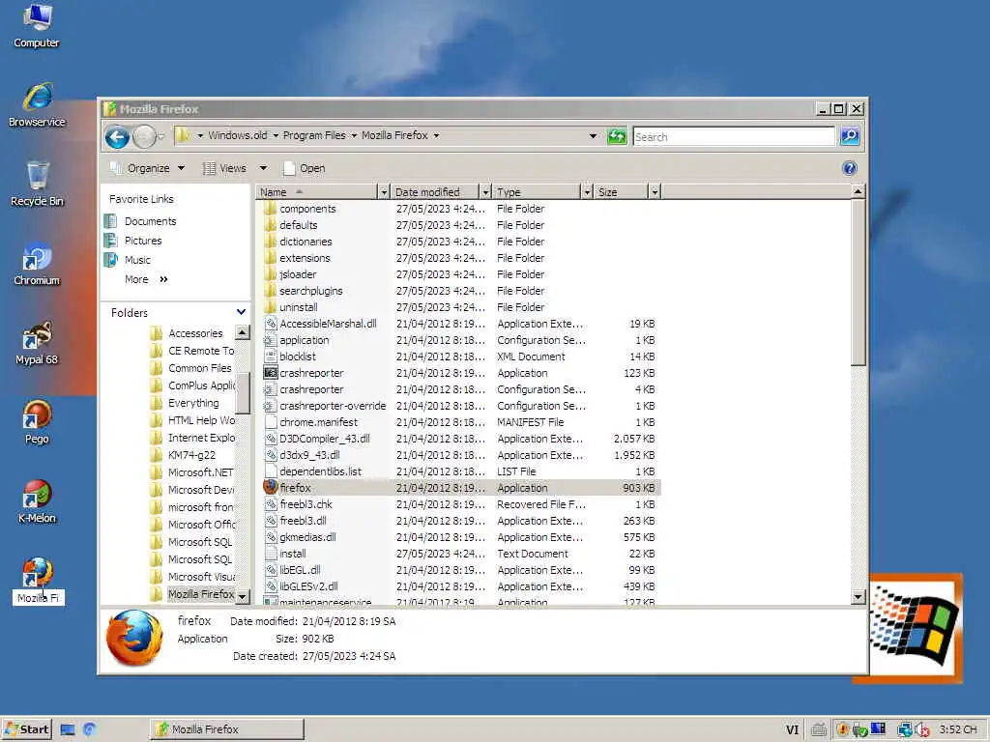Open the Type column filter dropdown
This screenshot has width=990, height=742.
tap(587, 191)
